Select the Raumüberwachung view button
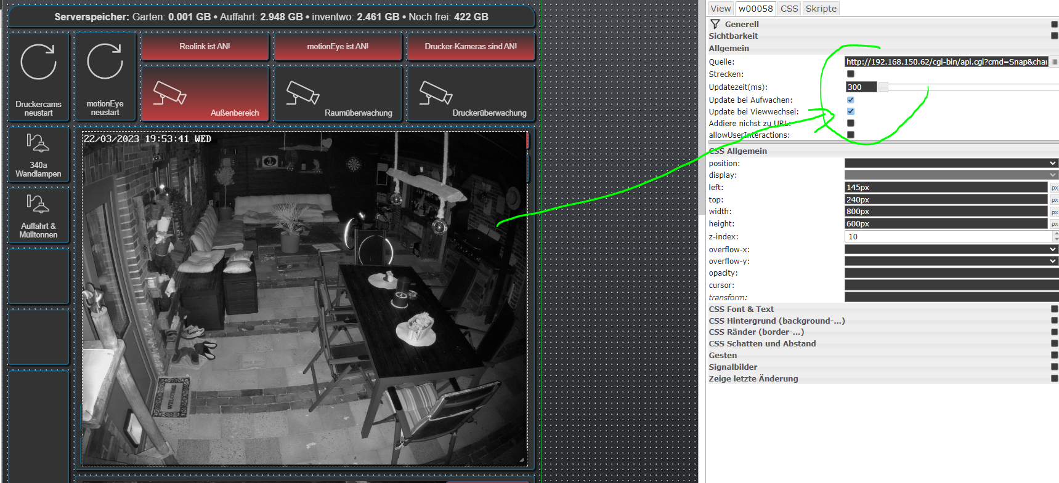 coord(338,93)
